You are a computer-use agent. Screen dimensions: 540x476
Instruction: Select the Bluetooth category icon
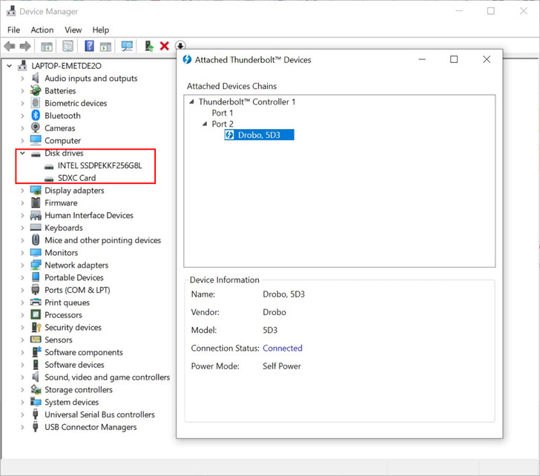point(36,116)
